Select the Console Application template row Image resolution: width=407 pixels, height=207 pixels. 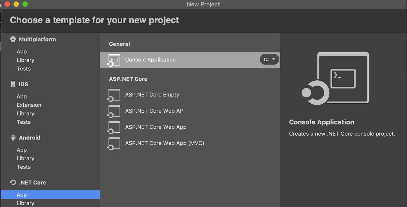(x=150, y=59)
